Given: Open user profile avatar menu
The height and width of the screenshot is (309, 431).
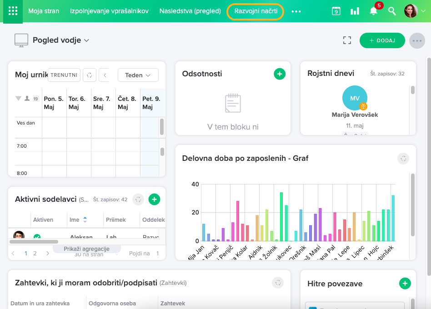Looking at the screenshot, I should tap(411, 11).
